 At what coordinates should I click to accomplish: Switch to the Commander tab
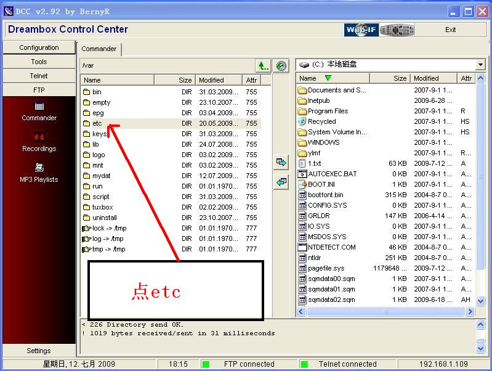[x=99, y=49]
